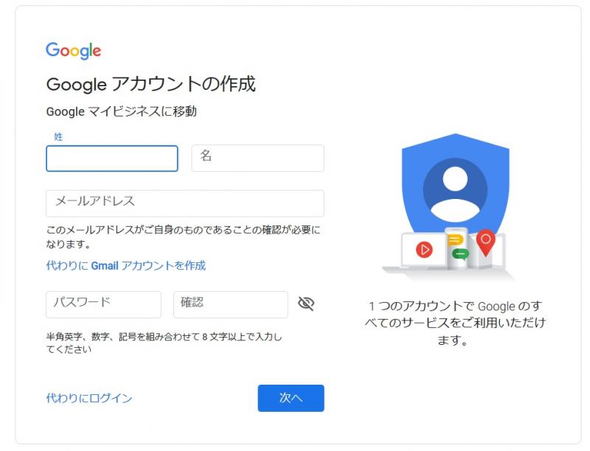The height and width of the screenshot is (451, 590).
Task: Follow the 代わりにログイン link
Action: tap(89, 398)
